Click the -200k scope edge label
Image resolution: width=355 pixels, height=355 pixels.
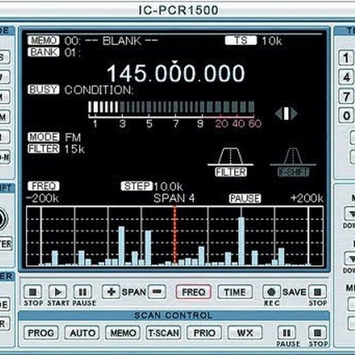click(x=42, y=198)
